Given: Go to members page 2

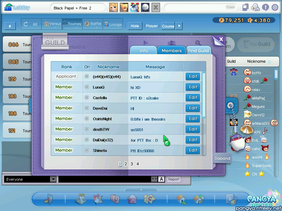Looking at the screenshot, I should (x=126, y=164).
